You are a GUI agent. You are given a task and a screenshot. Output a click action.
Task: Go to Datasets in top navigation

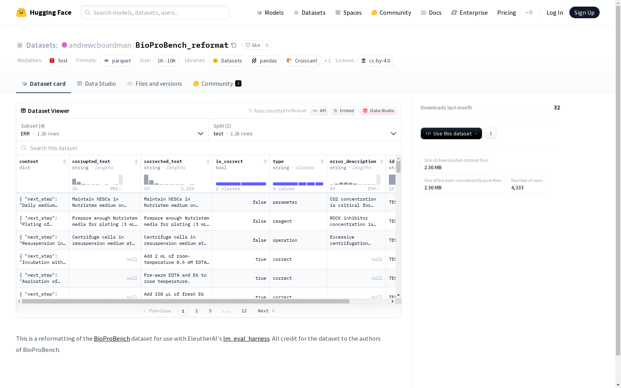(x=309, y=12)
